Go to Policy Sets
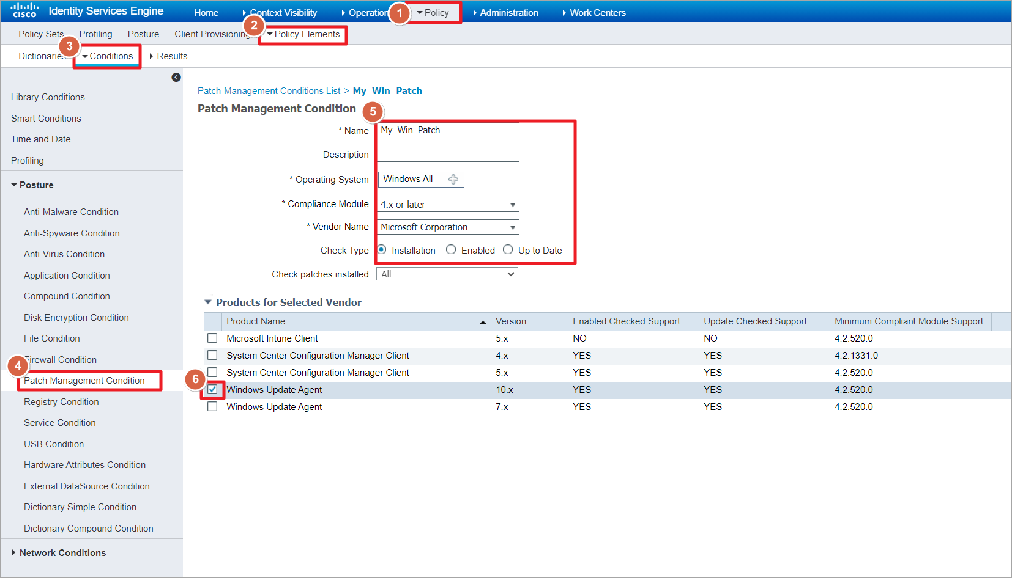This screenshot has height=578, width=1012. 41,34
